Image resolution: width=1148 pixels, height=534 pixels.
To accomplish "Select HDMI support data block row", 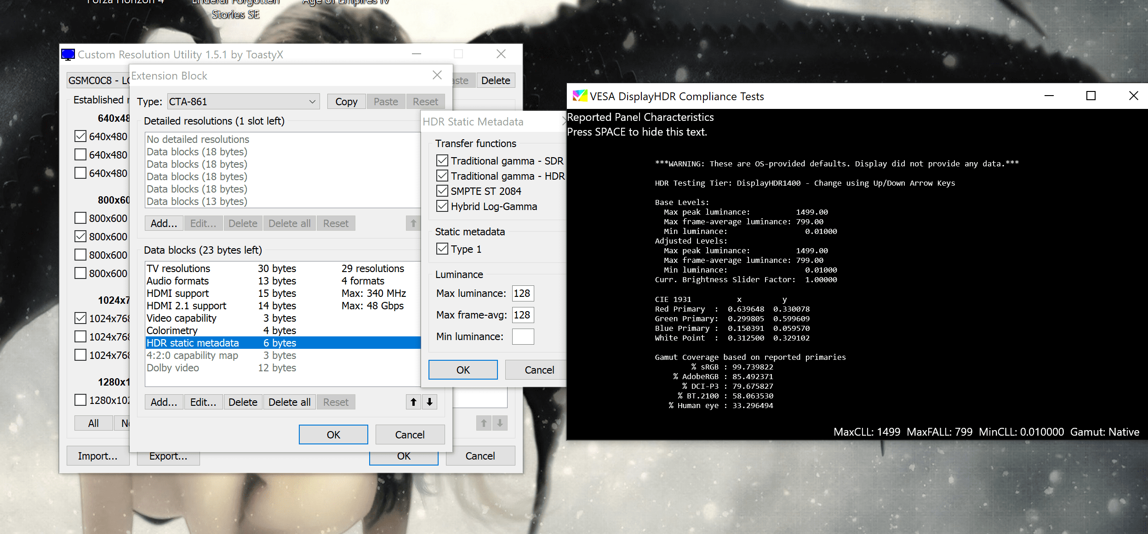I will (x=283, y=293).
